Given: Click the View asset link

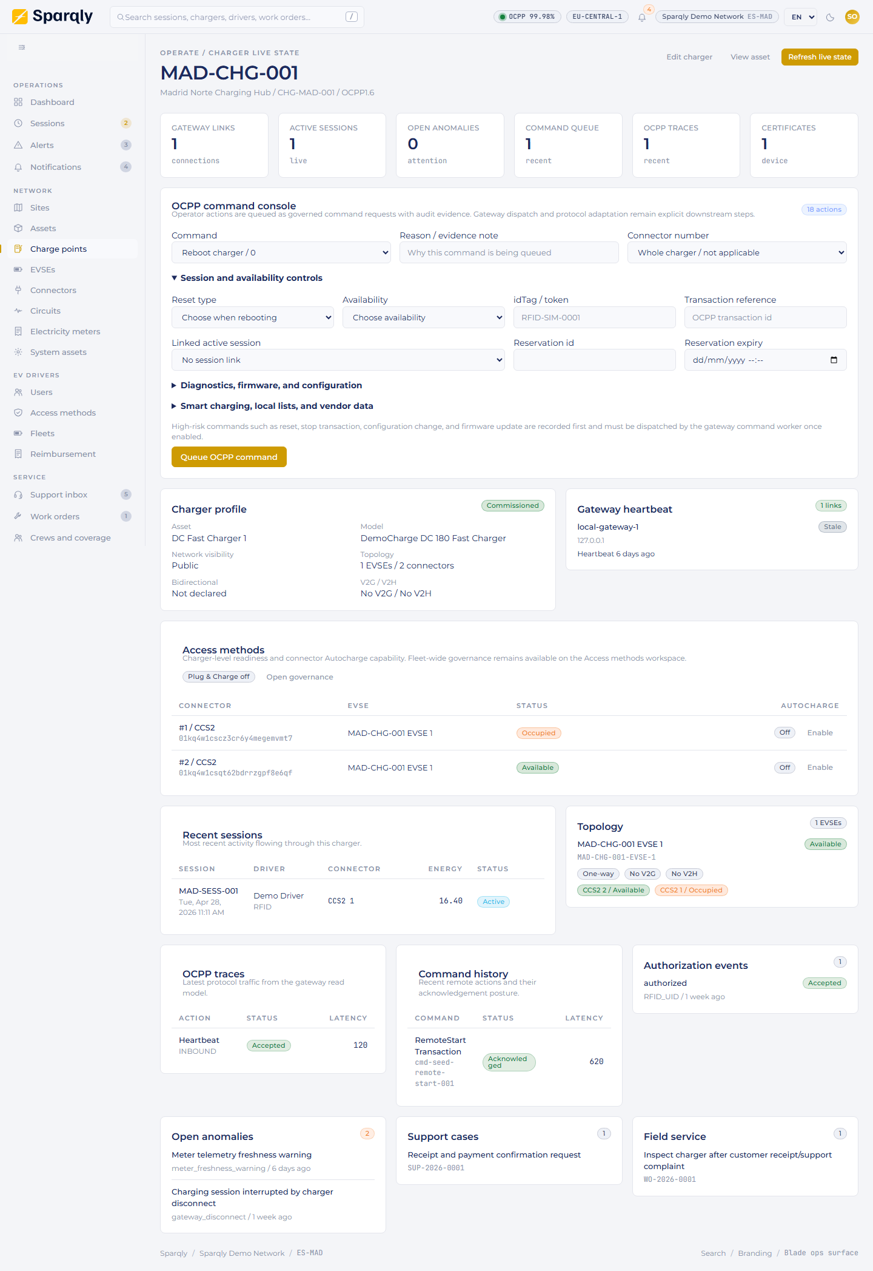Looking at the screenshot, I should click(x=750, y=57).
